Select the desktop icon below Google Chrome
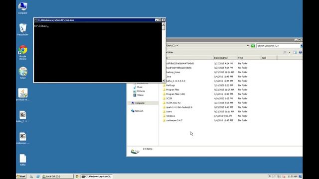319x179 pixels. (22, 73)
